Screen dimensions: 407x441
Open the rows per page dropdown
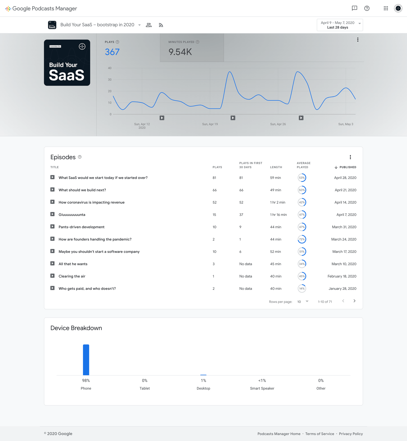[303, 302]
